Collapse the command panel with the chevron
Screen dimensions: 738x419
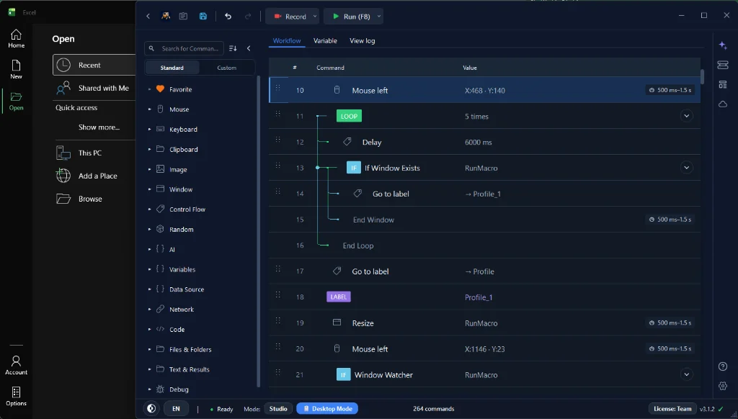pyautogui.click(x=249, y=48)
